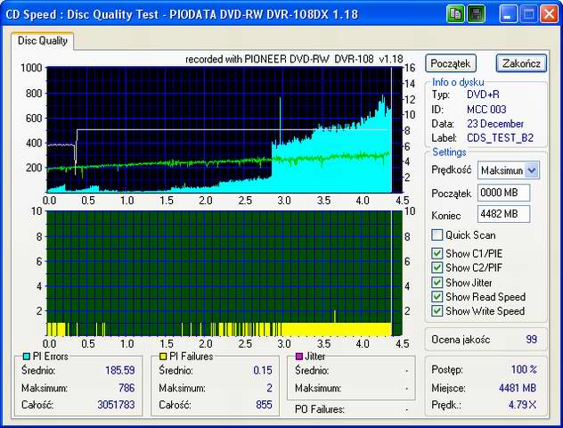Toggle the Show C1/PIE checkbox
This screenshot has height=428, width=563.
(x=437, y=253)
